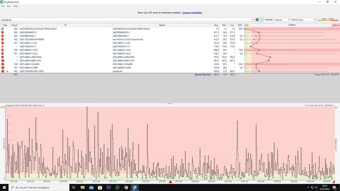This screenshot has width=340, height=191.
Task: Click the IP column header
Action: click(x=65, y=25)
